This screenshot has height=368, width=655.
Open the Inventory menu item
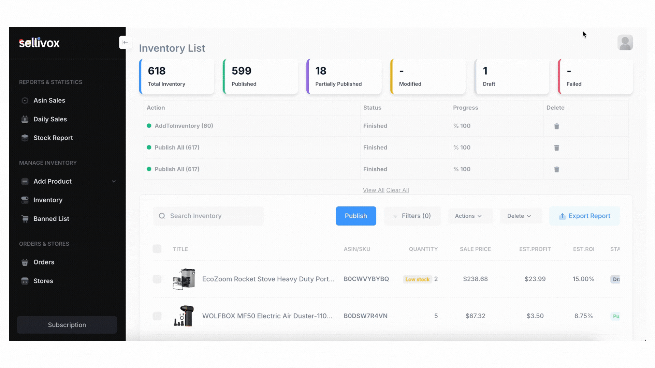[48, 200]
